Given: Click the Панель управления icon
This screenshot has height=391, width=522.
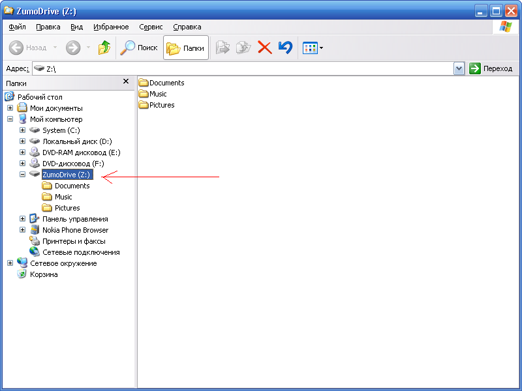Looking at the screenshot, I should 35,218.
